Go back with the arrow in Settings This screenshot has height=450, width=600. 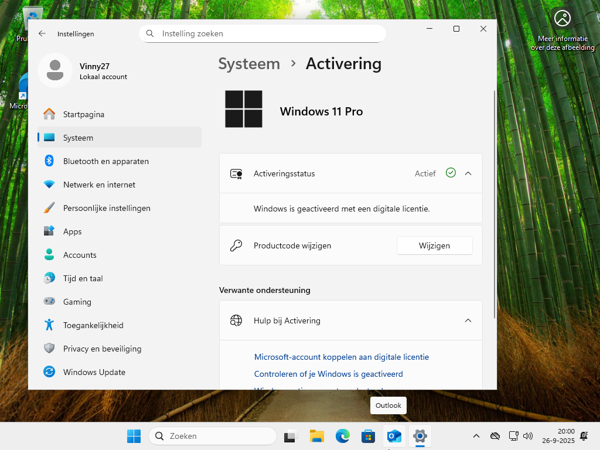[42, 33]
